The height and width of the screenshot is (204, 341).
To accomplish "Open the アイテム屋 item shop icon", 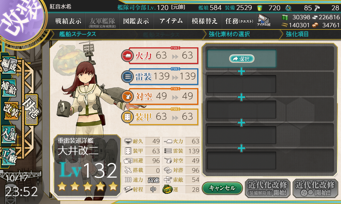I will pos(263,20).
